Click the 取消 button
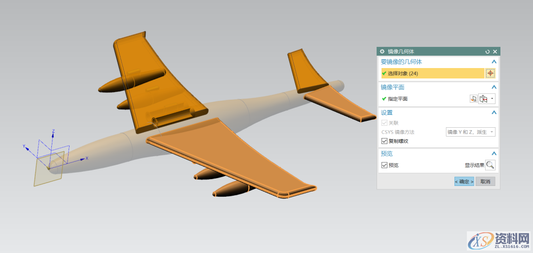 point(485,181)
